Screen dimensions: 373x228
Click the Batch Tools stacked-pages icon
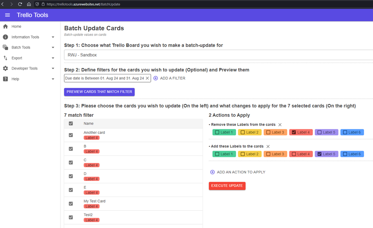pyautogui.click(x=5, y=47)
